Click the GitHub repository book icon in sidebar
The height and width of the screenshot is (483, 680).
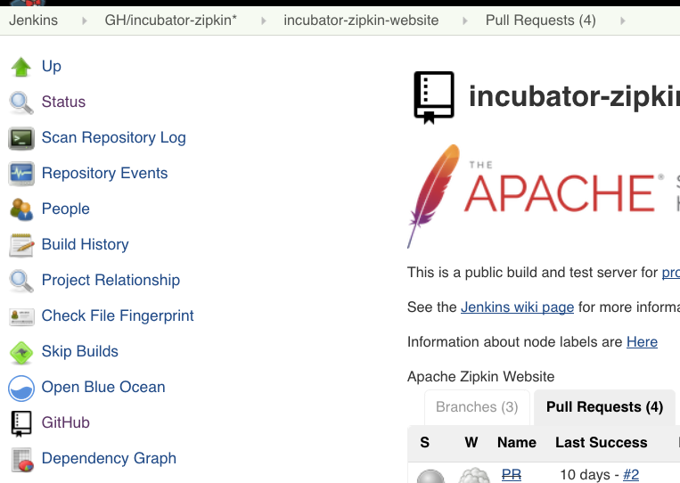click(20, 423)
